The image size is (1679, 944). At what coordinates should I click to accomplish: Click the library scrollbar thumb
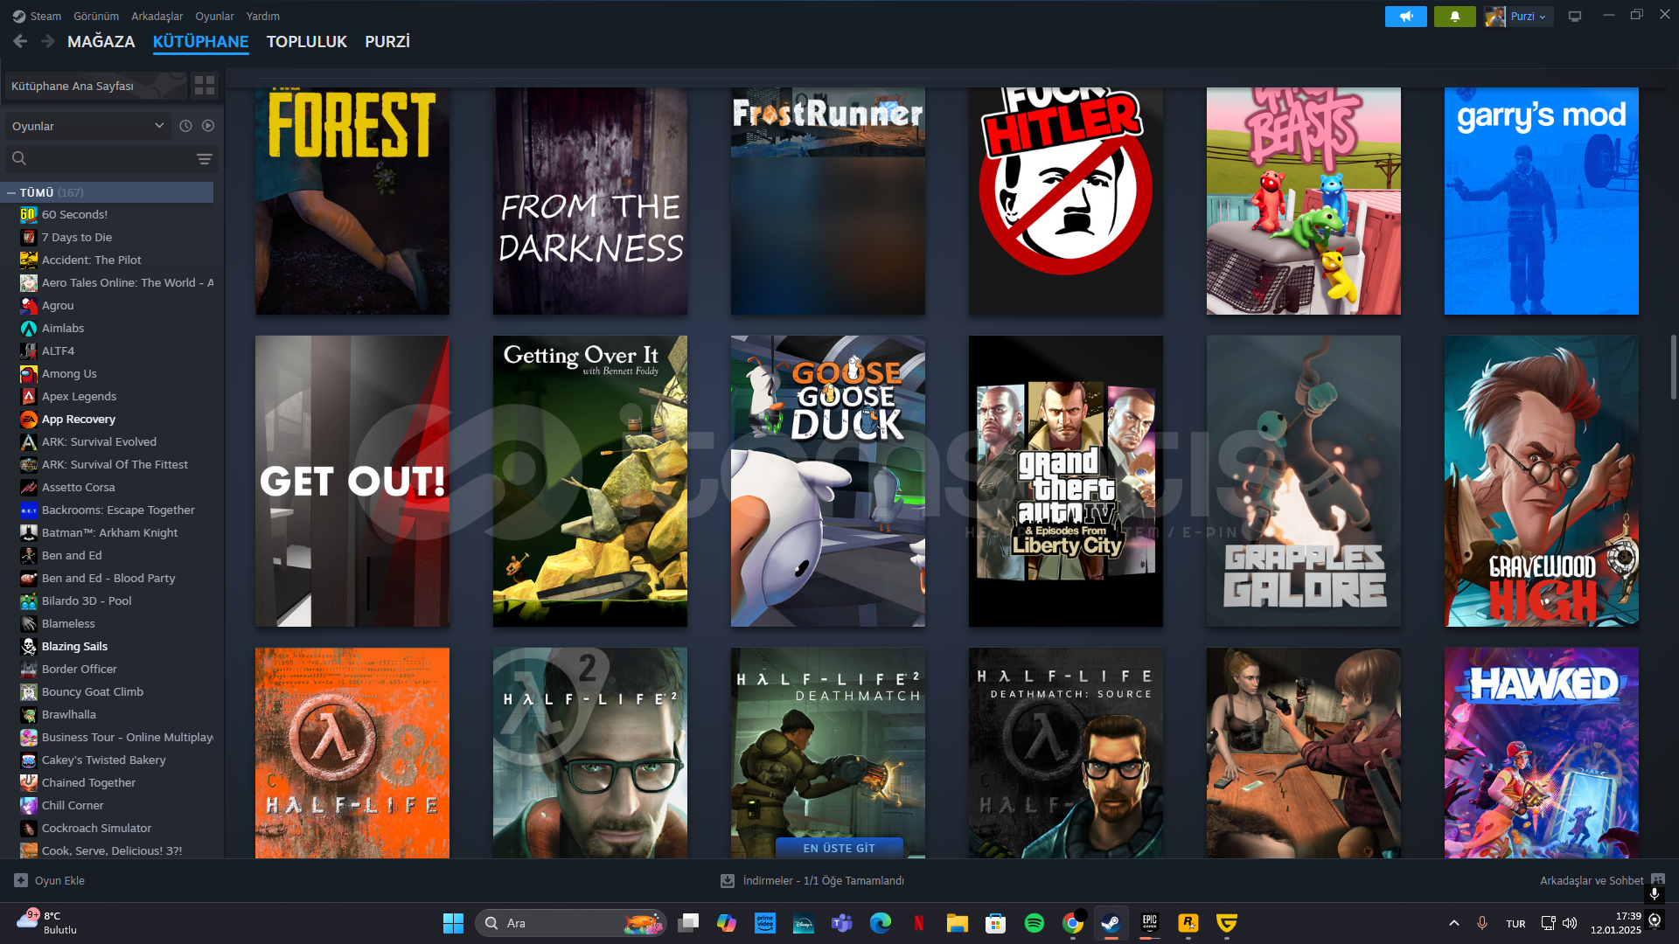[x=1674, y=367]
